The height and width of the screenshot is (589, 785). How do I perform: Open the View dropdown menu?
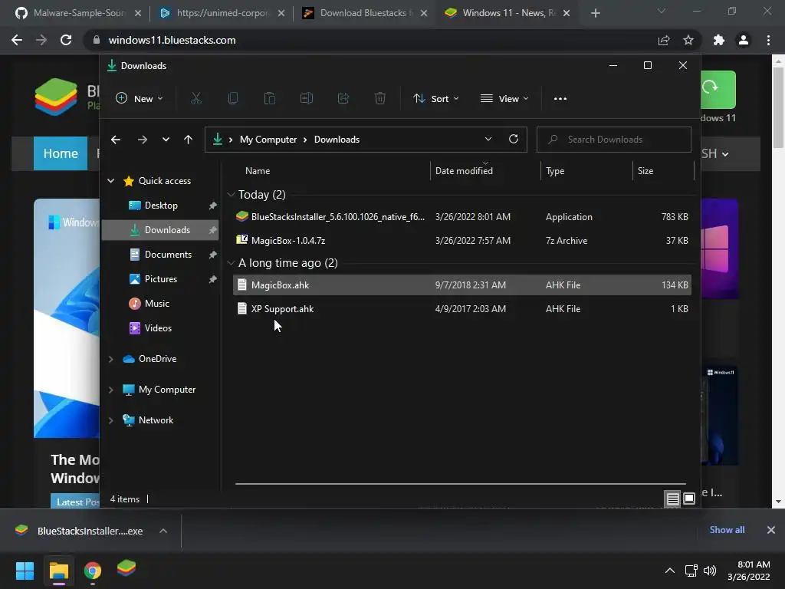pyautogui.click(x=504, y=99)
